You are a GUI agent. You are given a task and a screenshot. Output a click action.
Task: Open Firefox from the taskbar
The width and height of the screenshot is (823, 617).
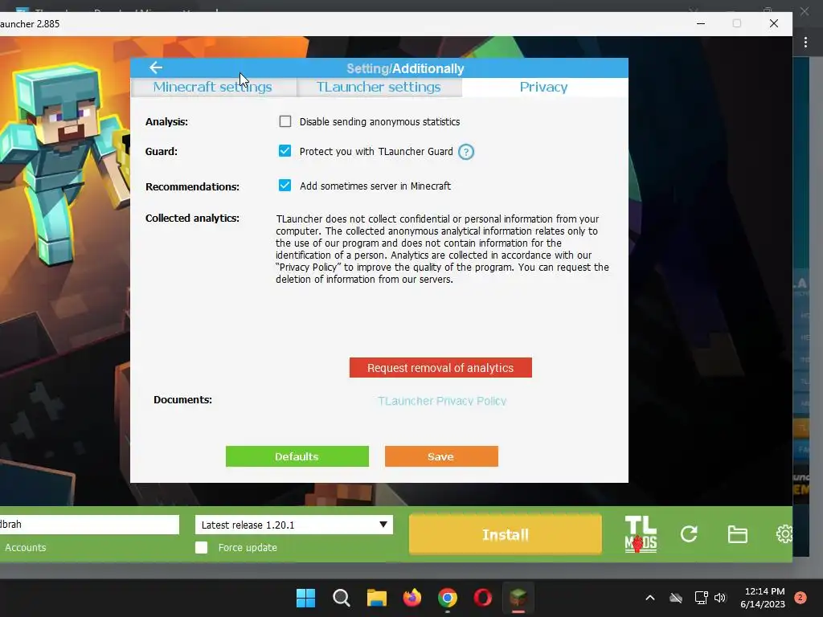tap(412, 598)
